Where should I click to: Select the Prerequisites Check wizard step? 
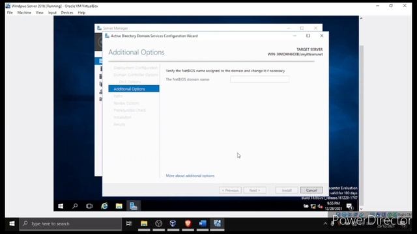coord(130,110)
